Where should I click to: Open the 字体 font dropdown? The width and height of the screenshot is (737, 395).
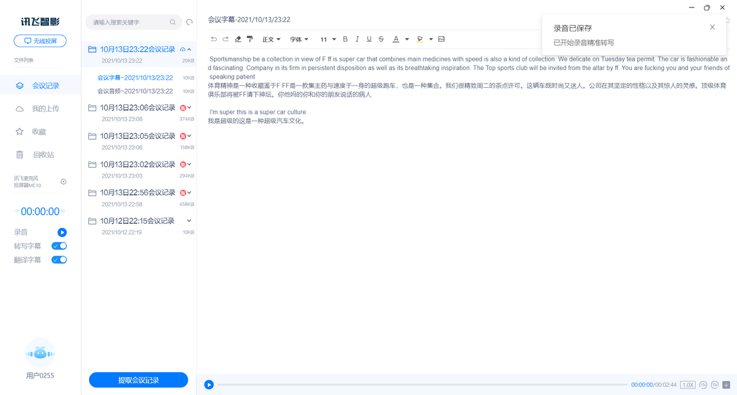pyautogui.click(x=298, y=39)
